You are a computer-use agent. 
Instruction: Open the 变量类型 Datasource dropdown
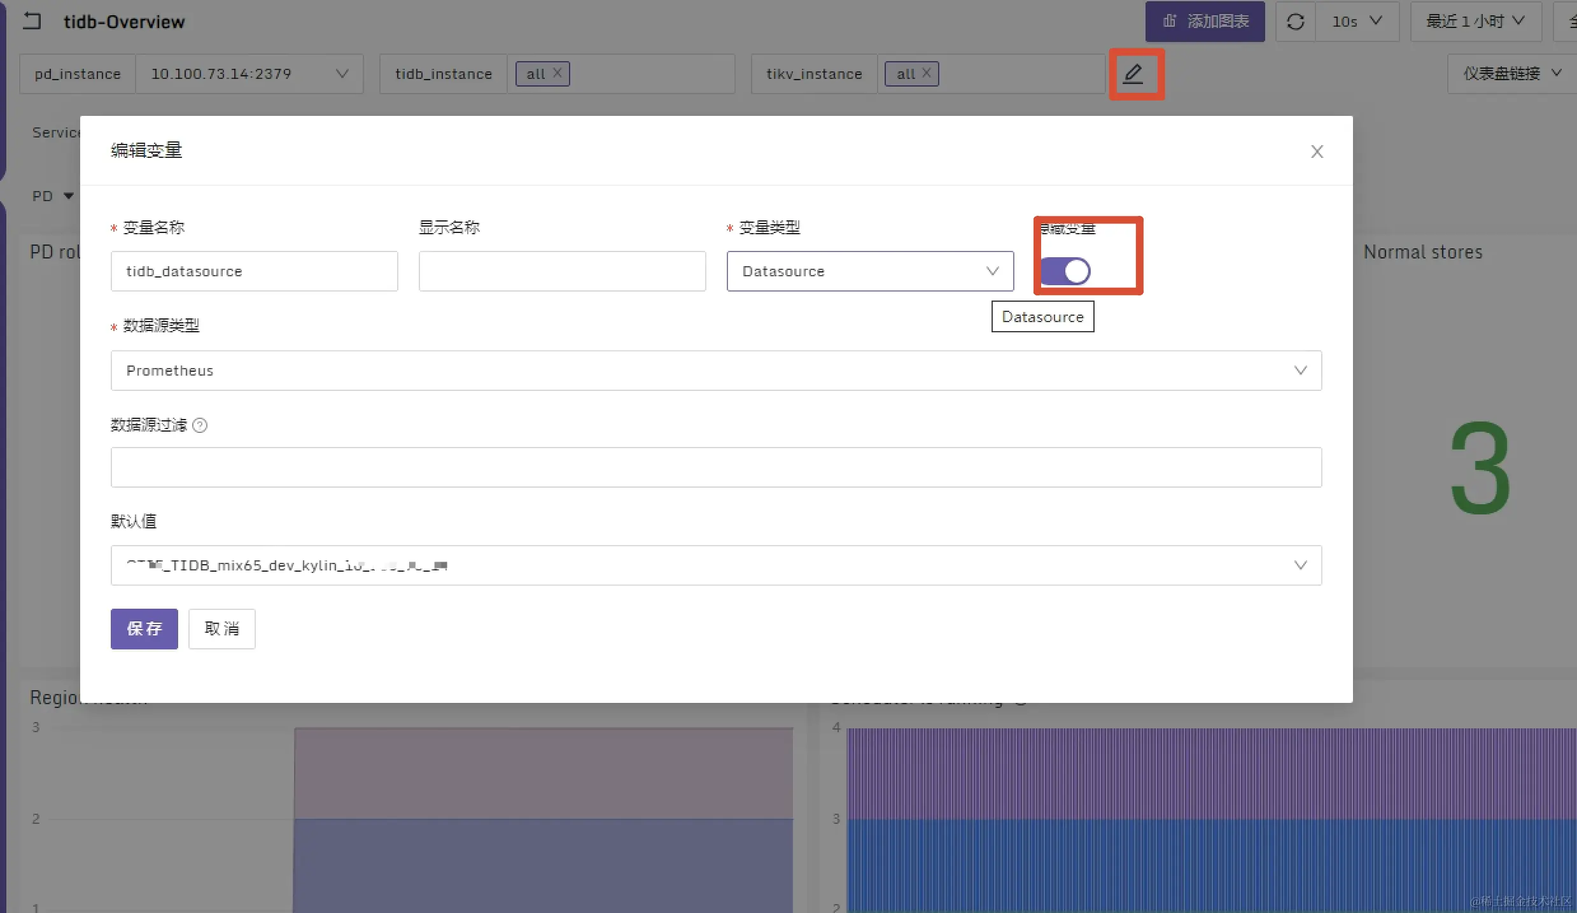coord(869,271)
